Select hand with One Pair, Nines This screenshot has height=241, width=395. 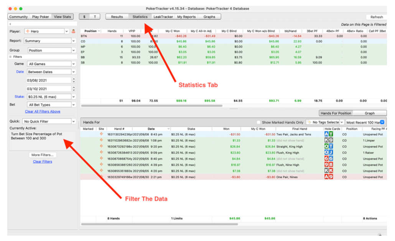tap(233, 177)
